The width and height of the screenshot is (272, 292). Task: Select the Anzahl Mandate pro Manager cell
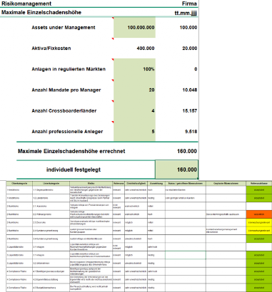[134, 90]
